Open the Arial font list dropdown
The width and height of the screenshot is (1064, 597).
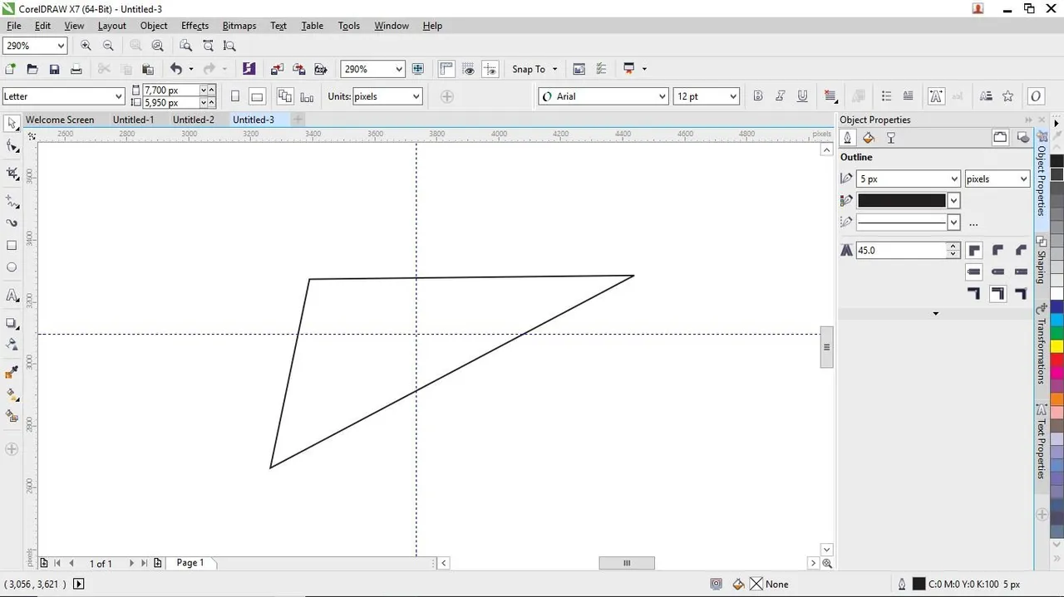click(662, 96)
